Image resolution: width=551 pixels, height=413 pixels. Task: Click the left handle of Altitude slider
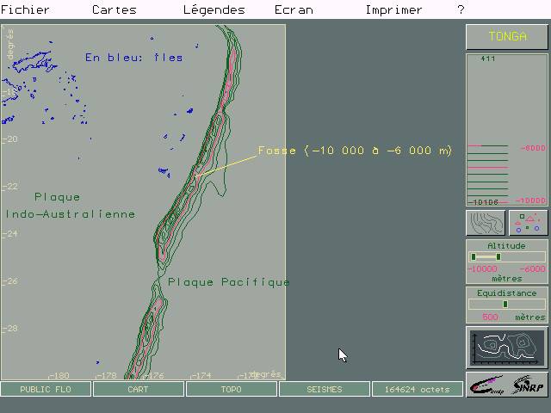point(473,256)
